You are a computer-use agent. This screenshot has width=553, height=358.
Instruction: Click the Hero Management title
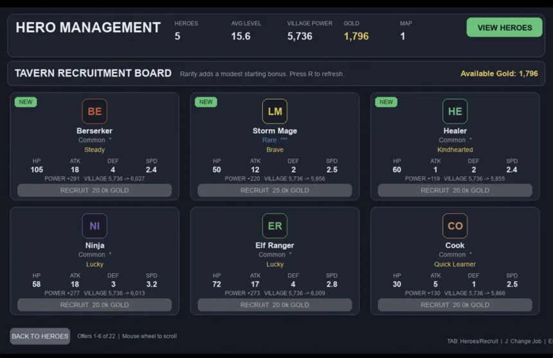(x=88, y=28)
